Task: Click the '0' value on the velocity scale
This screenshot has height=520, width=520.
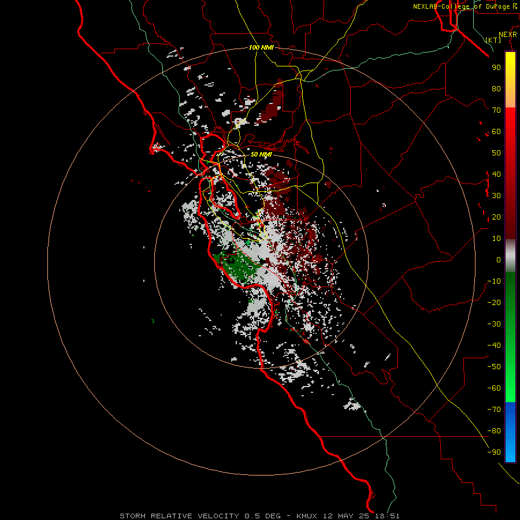Action: pos(499,259)
